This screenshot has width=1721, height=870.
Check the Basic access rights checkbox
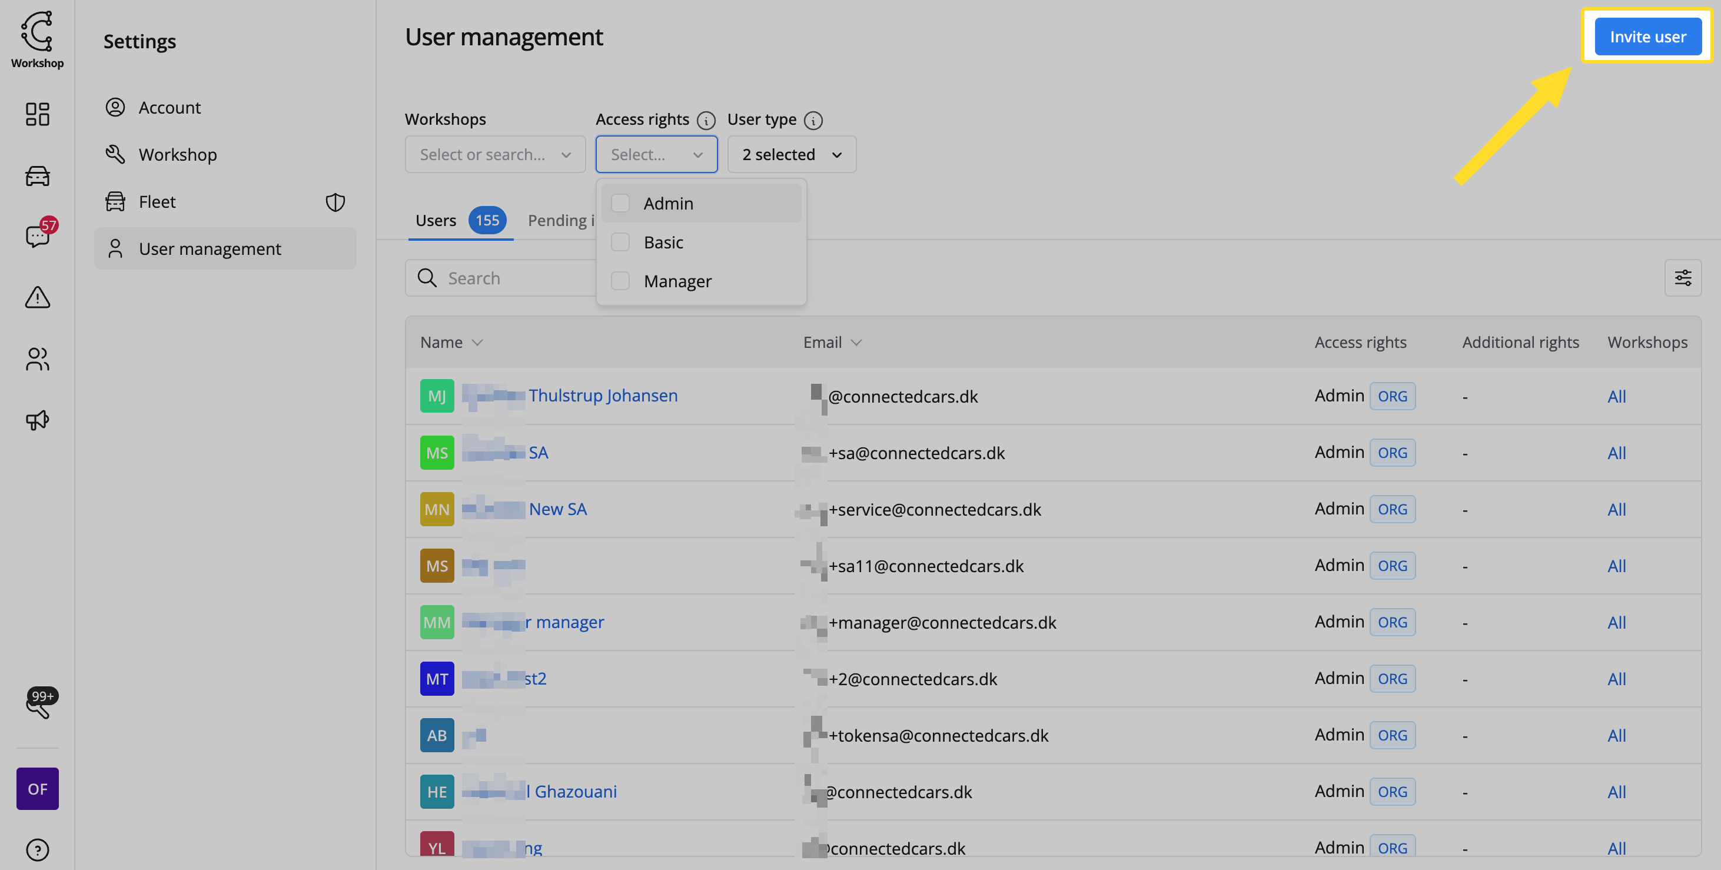pyautogui.click(x=620, y=242)
